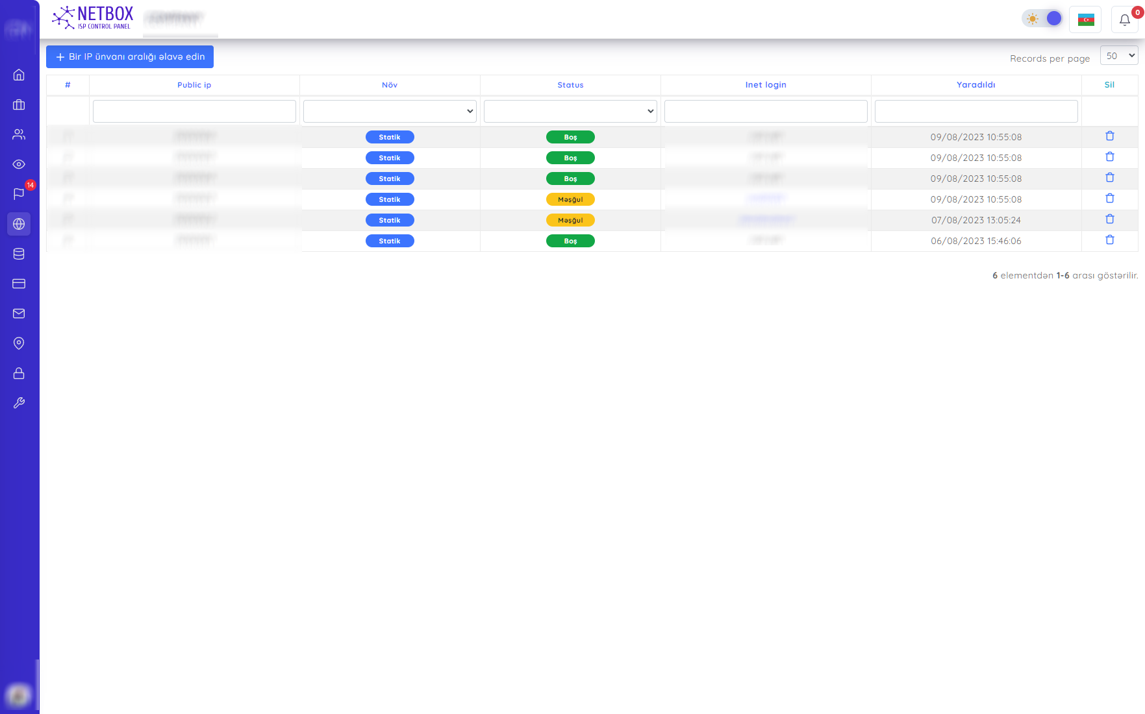Open the briefcase icon in sidebar
Viewport: 1145px width, 714px height.
pyautogui.click(x=19, y=105)
